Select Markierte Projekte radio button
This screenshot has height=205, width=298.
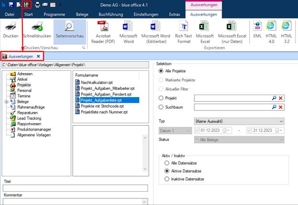click(161, 80)
